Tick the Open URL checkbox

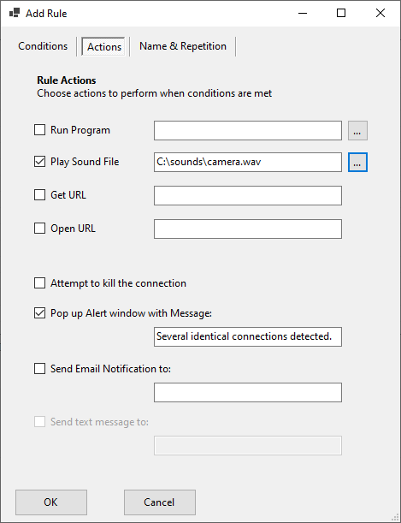tap(39, 229)
